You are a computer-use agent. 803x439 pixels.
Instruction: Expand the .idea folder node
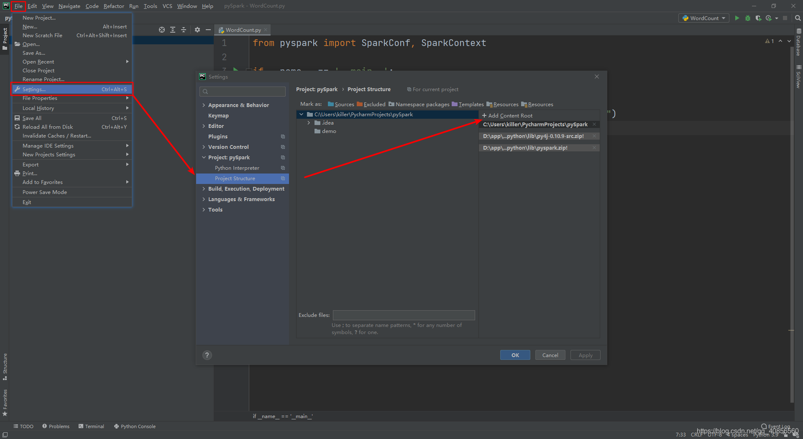click(309, 123)
